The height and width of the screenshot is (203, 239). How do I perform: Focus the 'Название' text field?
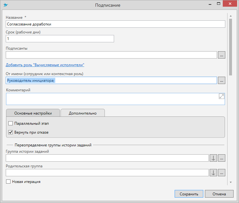click(x=115, y=24)
